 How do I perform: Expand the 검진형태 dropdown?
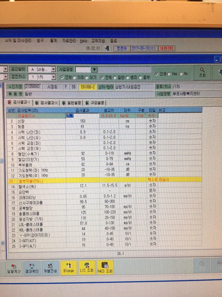coord(54,69)
